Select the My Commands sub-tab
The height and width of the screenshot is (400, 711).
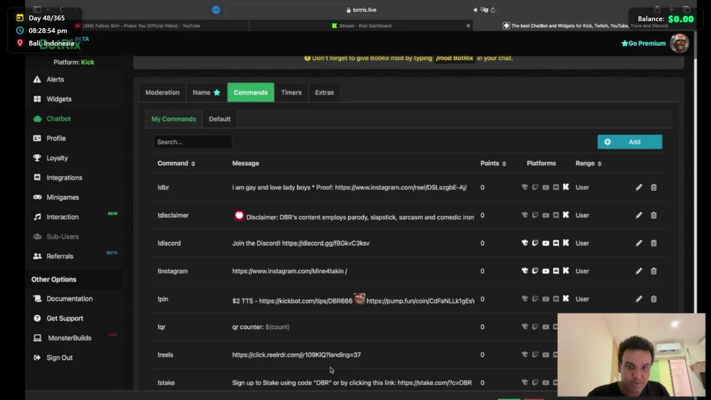click(x=173, y=119)
